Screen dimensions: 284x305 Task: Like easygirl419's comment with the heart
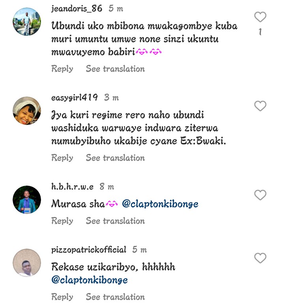tap(260, 106)
